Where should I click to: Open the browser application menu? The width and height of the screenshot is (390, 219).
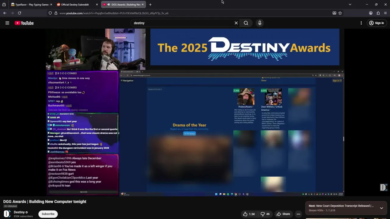(385, 13)
